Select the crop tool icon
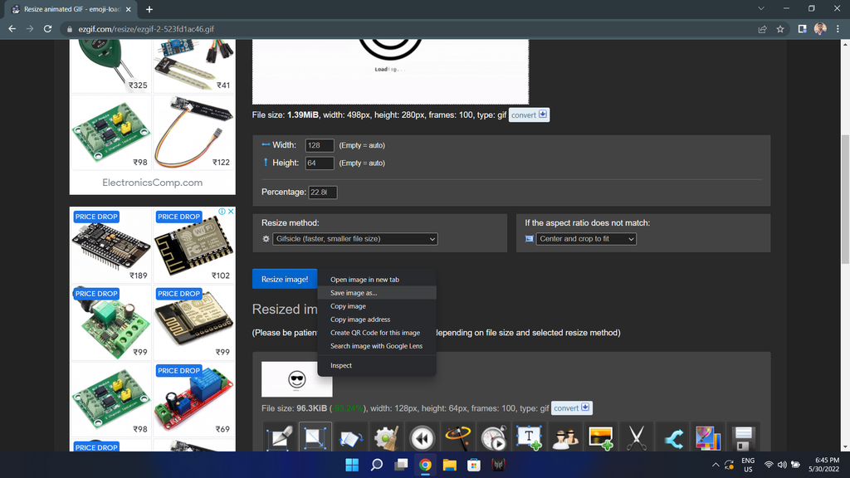The height and width of the screenshot is (478, 850). click(280, 437)
